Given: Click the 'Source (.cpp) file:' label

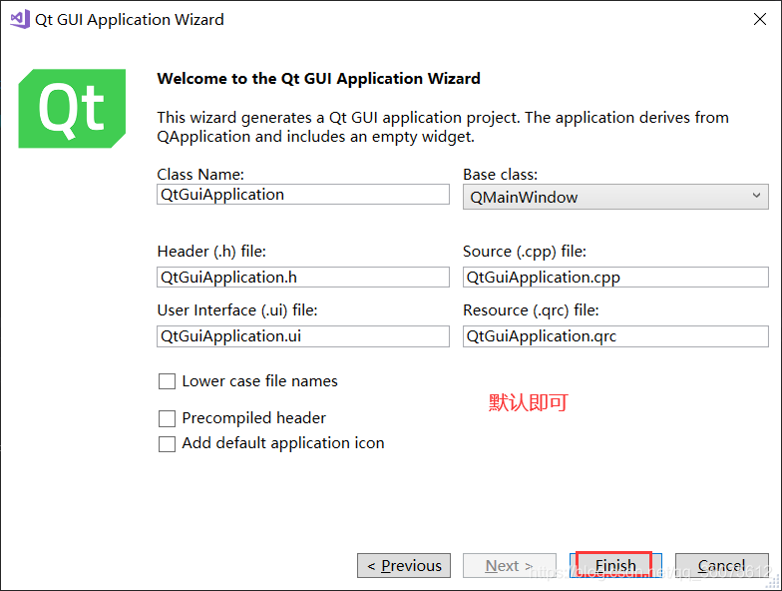Looking at the screenshot, I should coord(525,252).
